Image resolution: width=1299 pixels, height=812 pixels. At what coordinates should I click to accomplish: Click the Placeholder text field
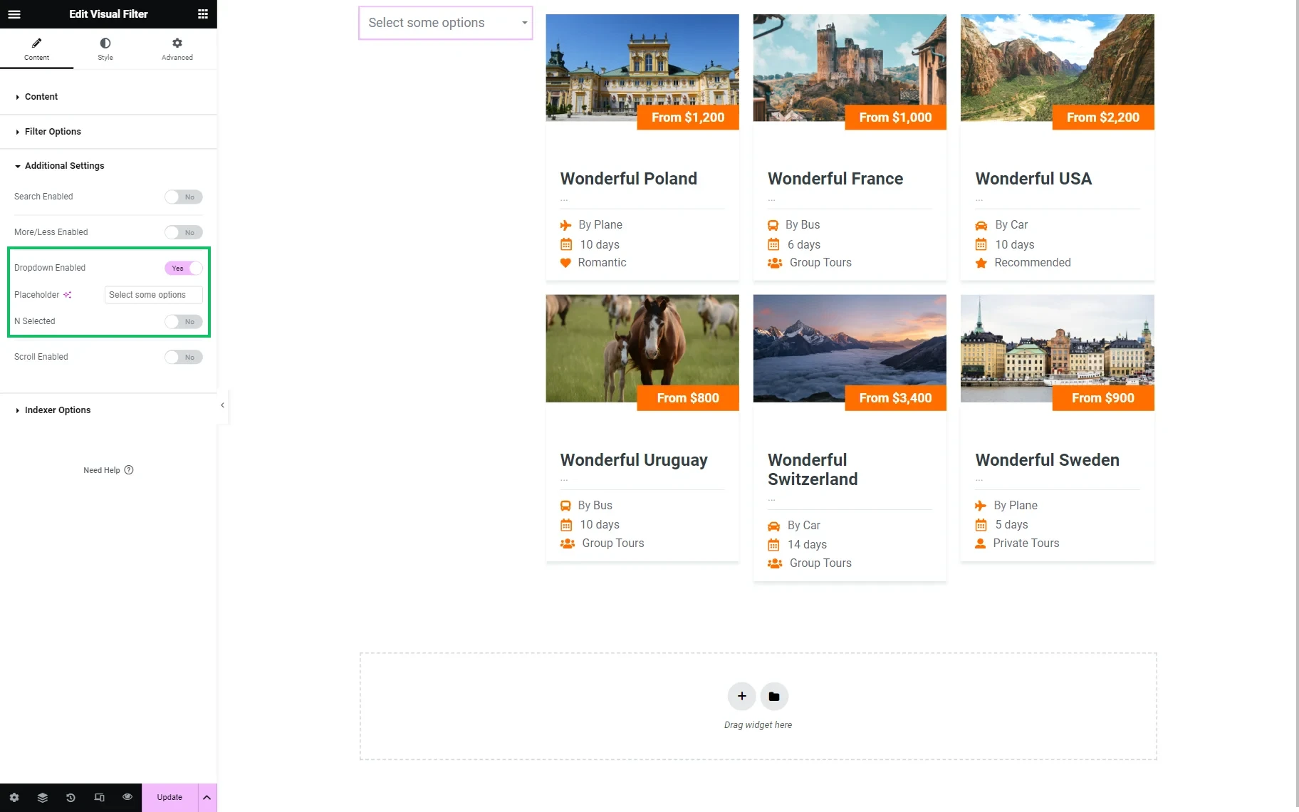click(153, 295)
